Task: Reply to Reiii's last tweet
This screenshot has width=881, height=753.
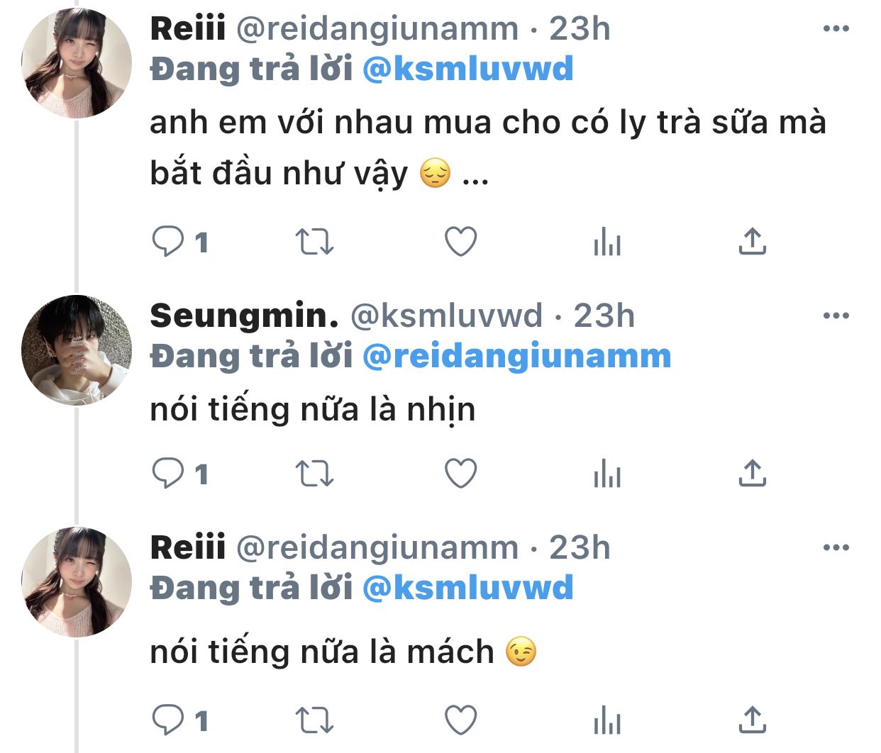Action: [168, 720]
